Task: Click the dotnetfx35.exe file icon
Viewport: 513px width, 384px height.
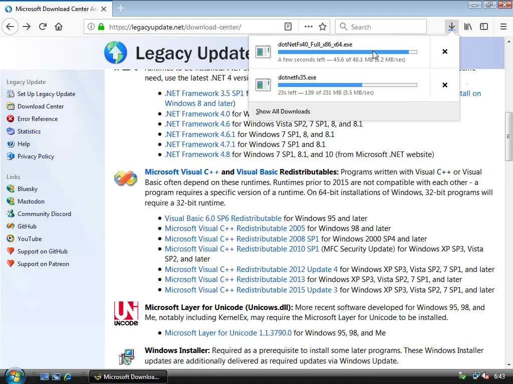Action: pos(263,85)
